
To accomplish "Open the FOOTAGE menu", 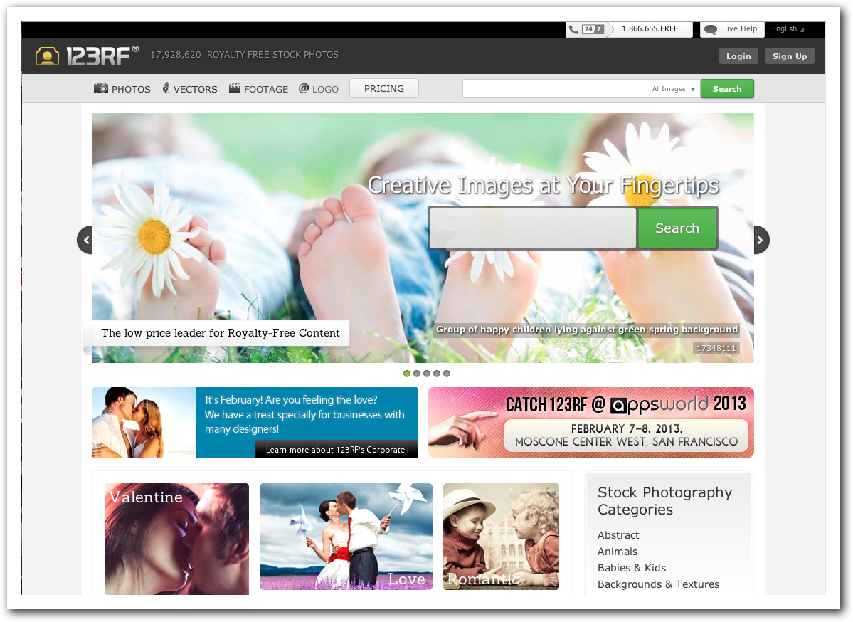I will coord(258,89).
